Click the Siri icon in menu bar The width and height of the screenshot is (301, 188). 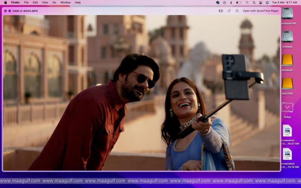(x=267, y=2)
